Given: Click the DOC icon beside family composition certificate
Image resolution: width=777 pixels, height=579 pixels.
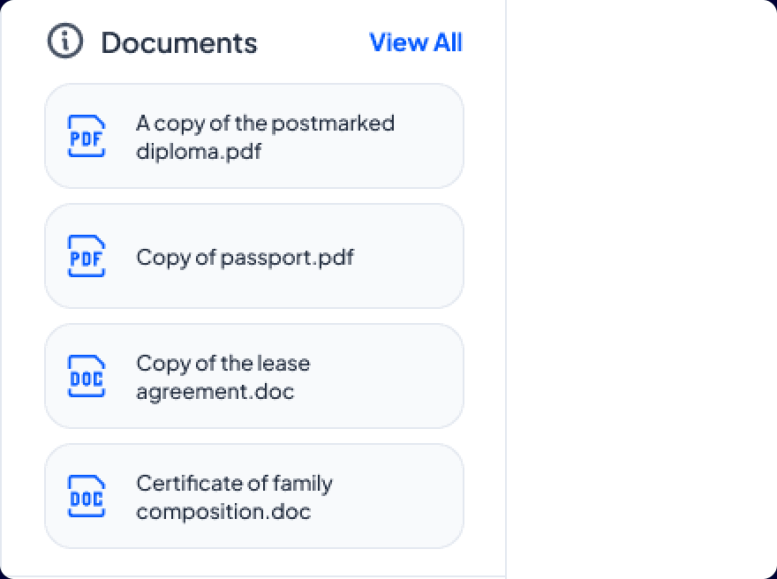Looking at the screenshot, I should tap(86, 496).
